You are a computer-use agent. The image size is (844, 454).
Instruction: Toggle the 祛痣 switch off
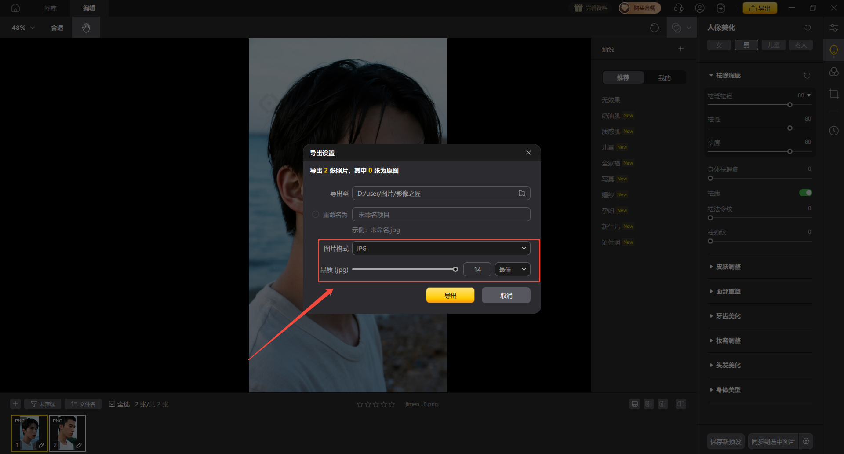tap(805, 193)
